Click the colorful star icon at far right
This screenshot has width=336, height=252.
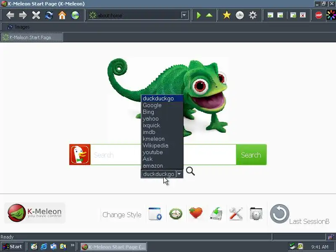(331, 15)
